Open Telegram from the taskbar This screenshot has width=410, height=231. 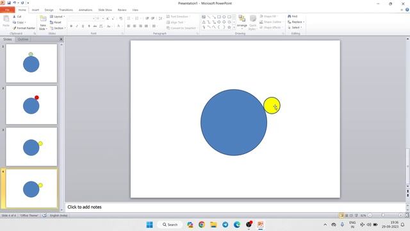click(225, 225)
